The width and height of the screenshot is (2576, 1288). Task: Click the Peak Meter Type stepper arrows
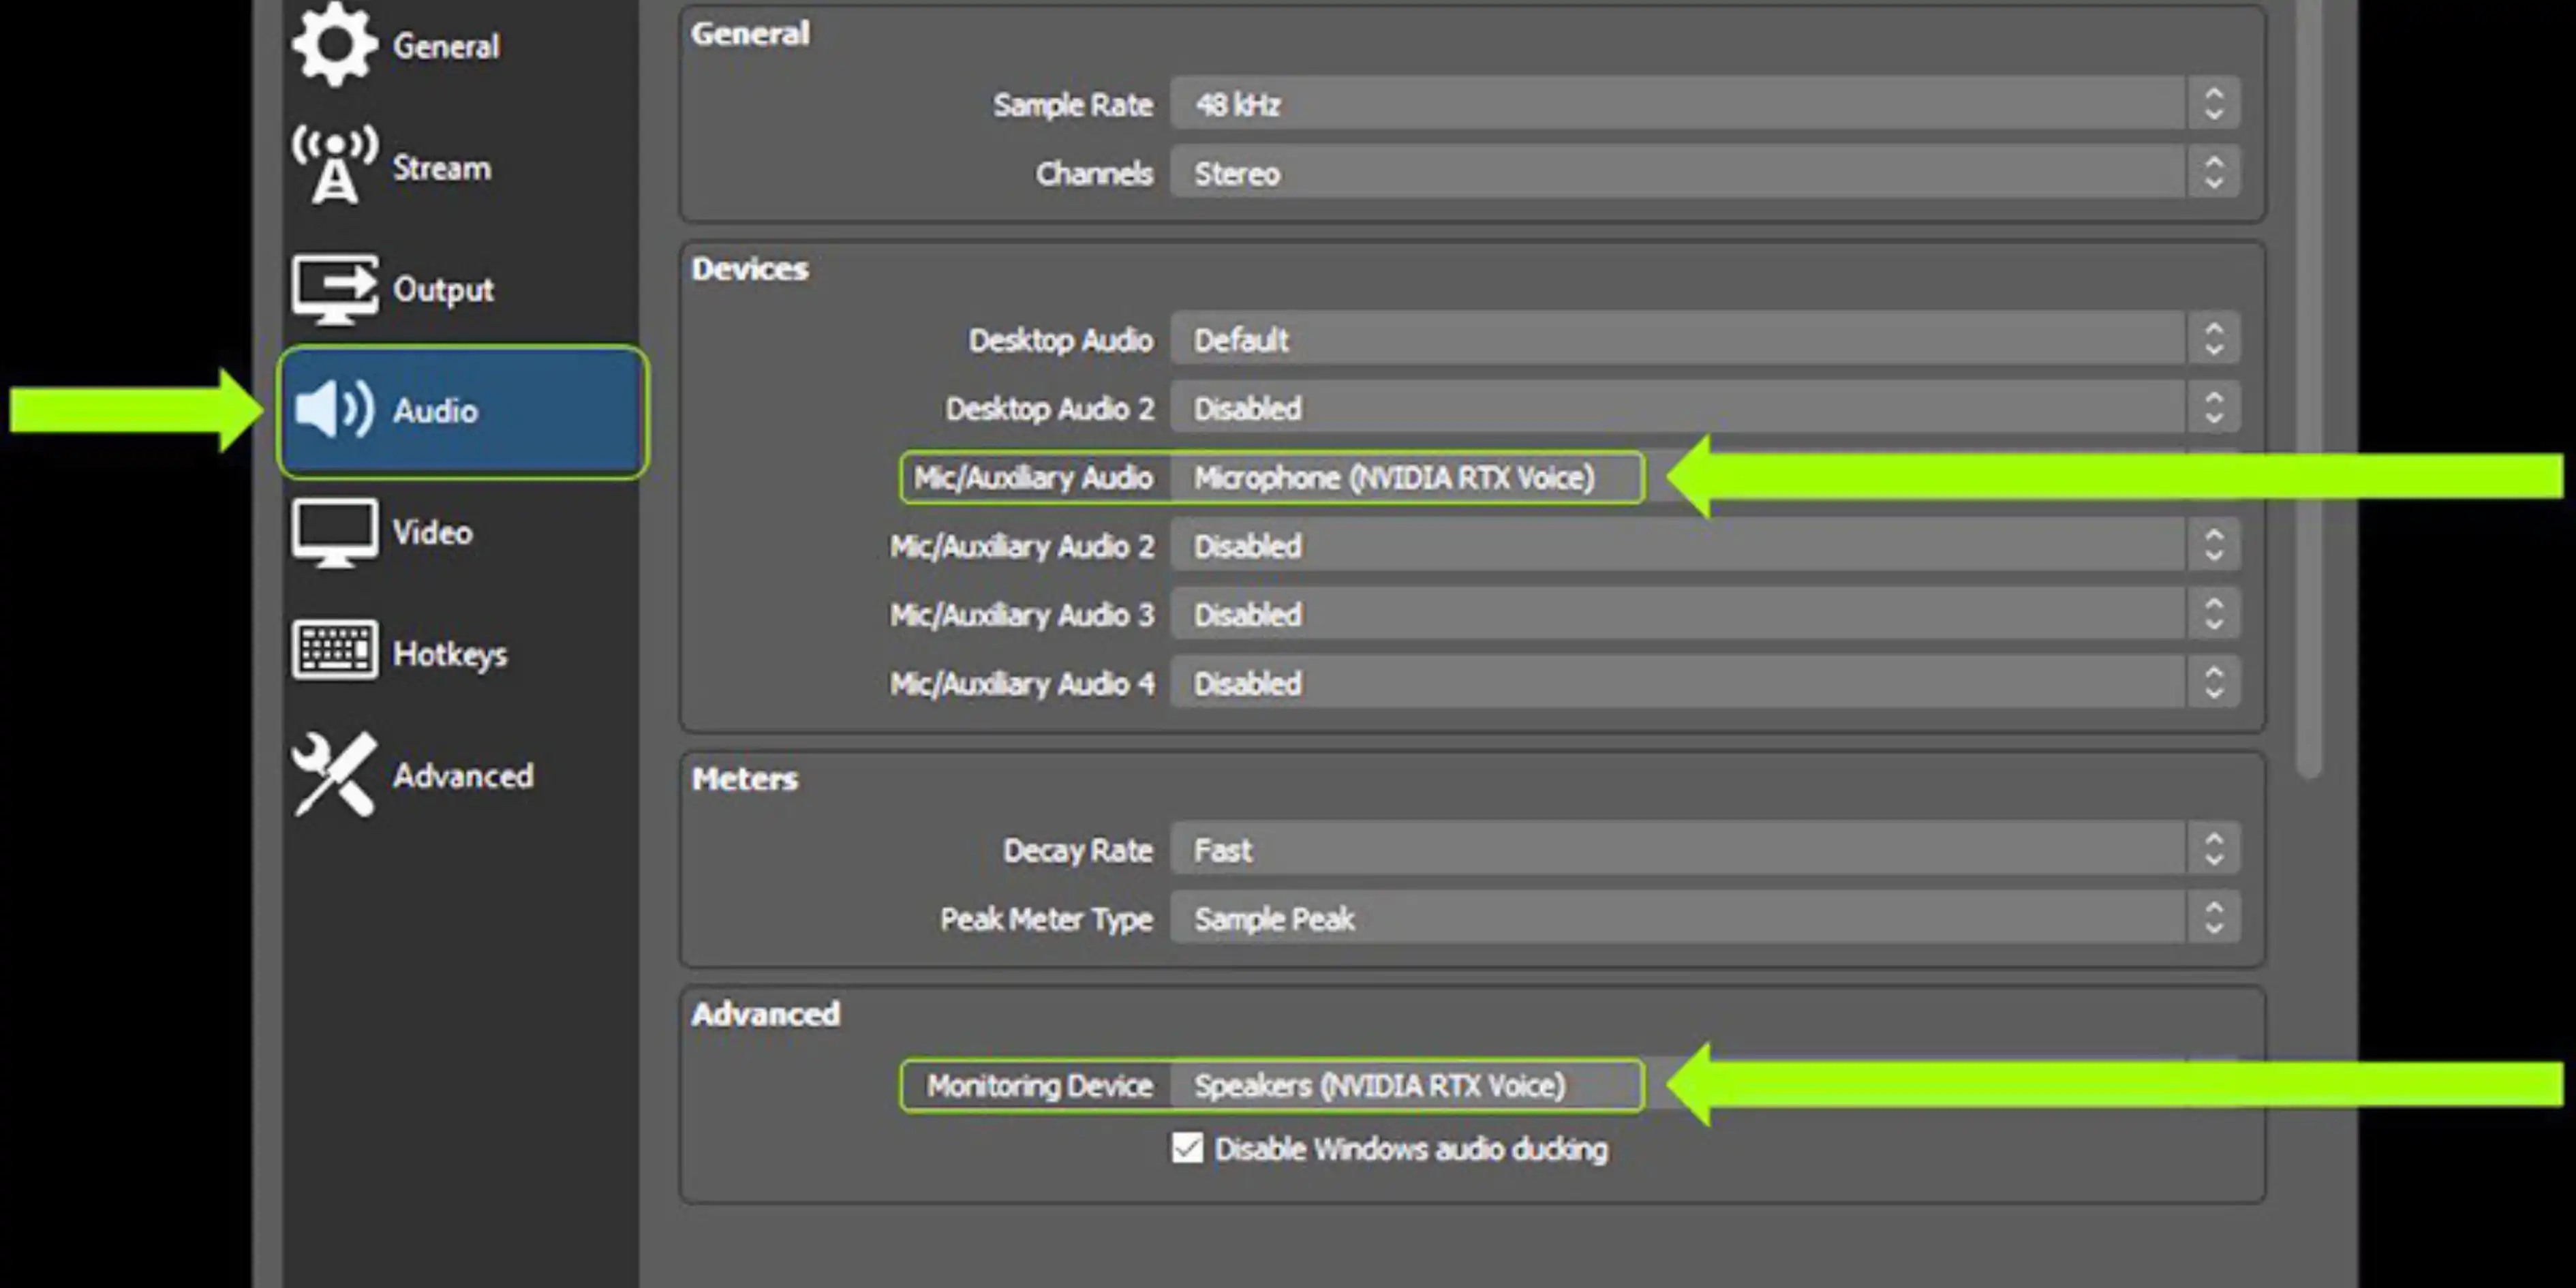pos(2213,918)
